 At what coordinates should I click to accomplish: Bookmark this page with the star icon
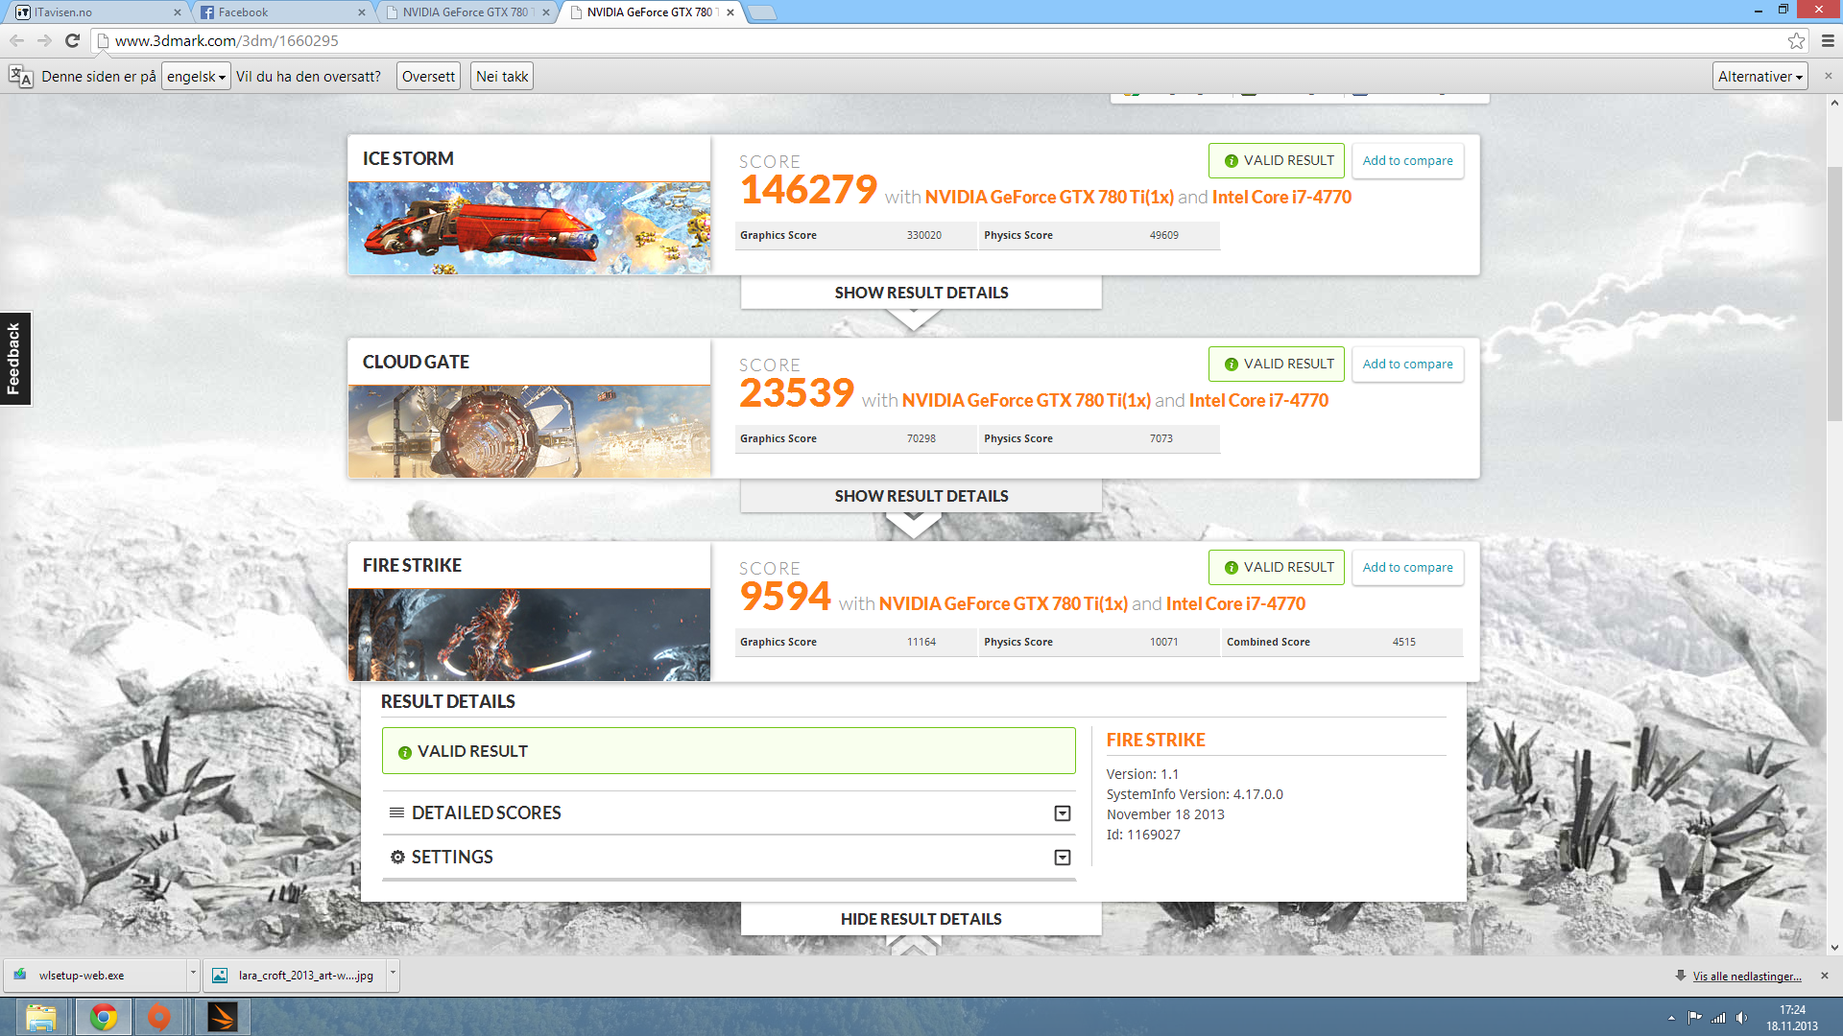pyautogui.click(x=1796, y=40)
